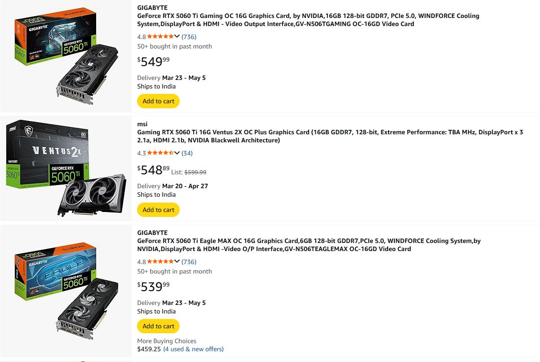Viewport: 540px width, 362px height.
Task: View the 34 reviews for MSI card
Action: click(x=187, y=153)
